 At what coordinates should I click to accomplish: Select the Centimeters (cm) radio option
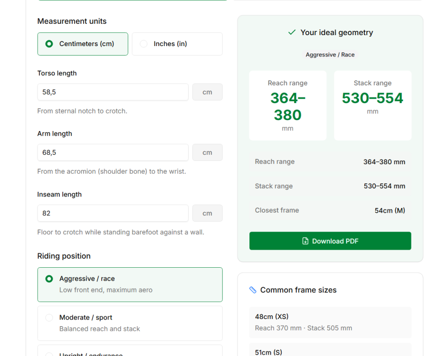(x=83, y=44)
